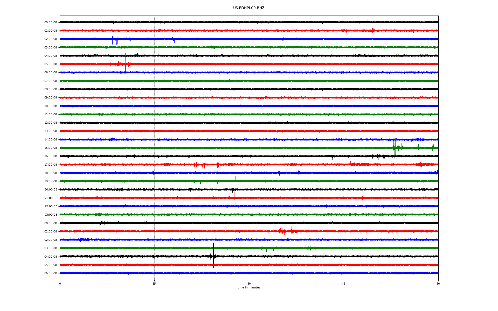The image size is (498, 311).
Task: Click the 00:00:08 label at top
Action: (51, 23)
